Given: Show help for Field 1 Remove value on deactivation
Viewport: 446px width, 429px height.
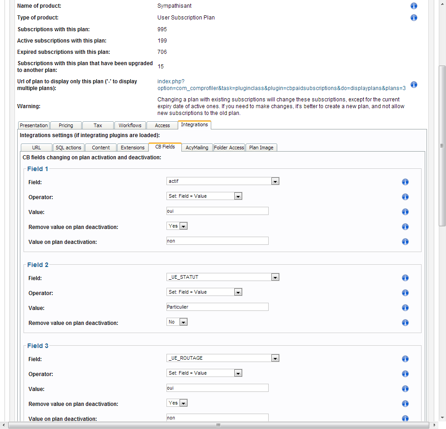Looking at the screenshot, I should [405, 227].
